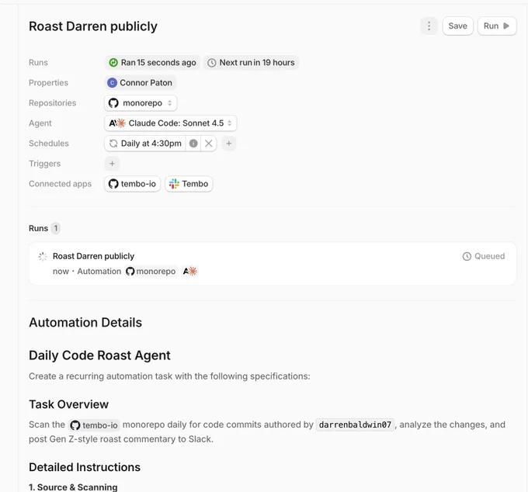Click the schedule info icon
The image size is (528, 492).
coord(193,144)
